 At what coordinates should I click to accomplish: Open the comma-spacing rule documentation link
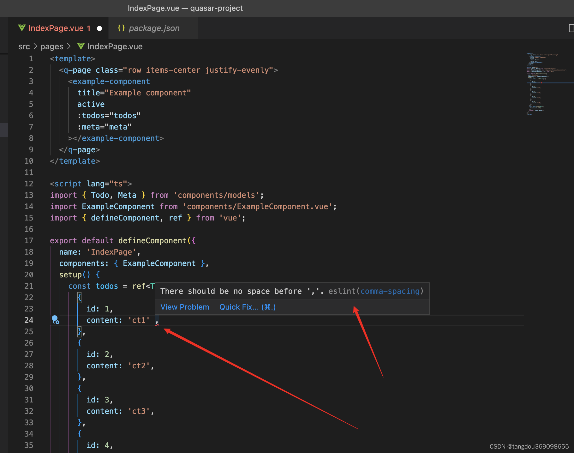(390, 291)
